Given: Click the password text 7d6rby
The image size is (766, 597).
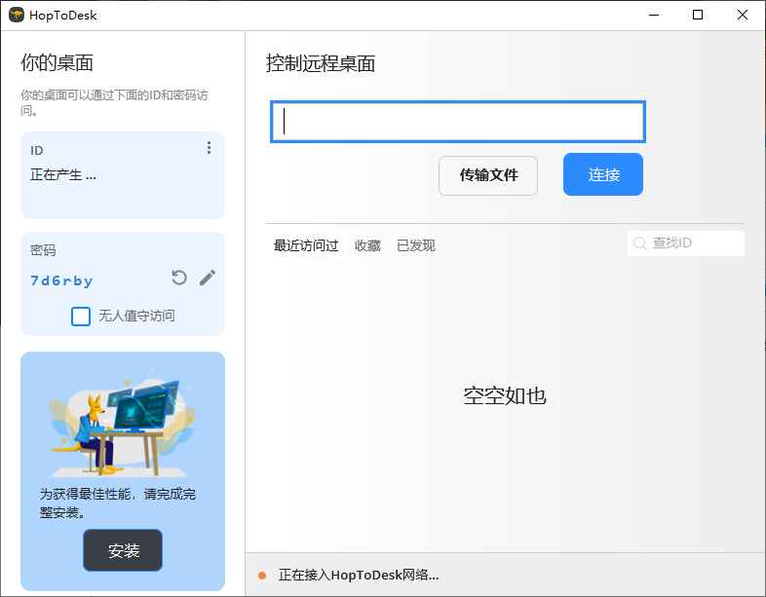Looking at the screenshot, I should [61, 280].
